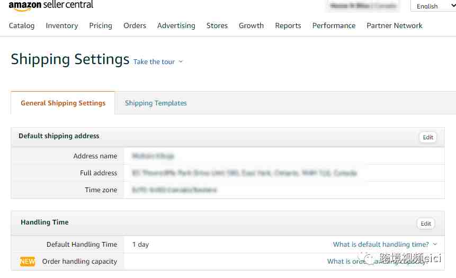Open the English language dropdown
This screenshot has height=278, width=456.
click(x=433, y=6)
